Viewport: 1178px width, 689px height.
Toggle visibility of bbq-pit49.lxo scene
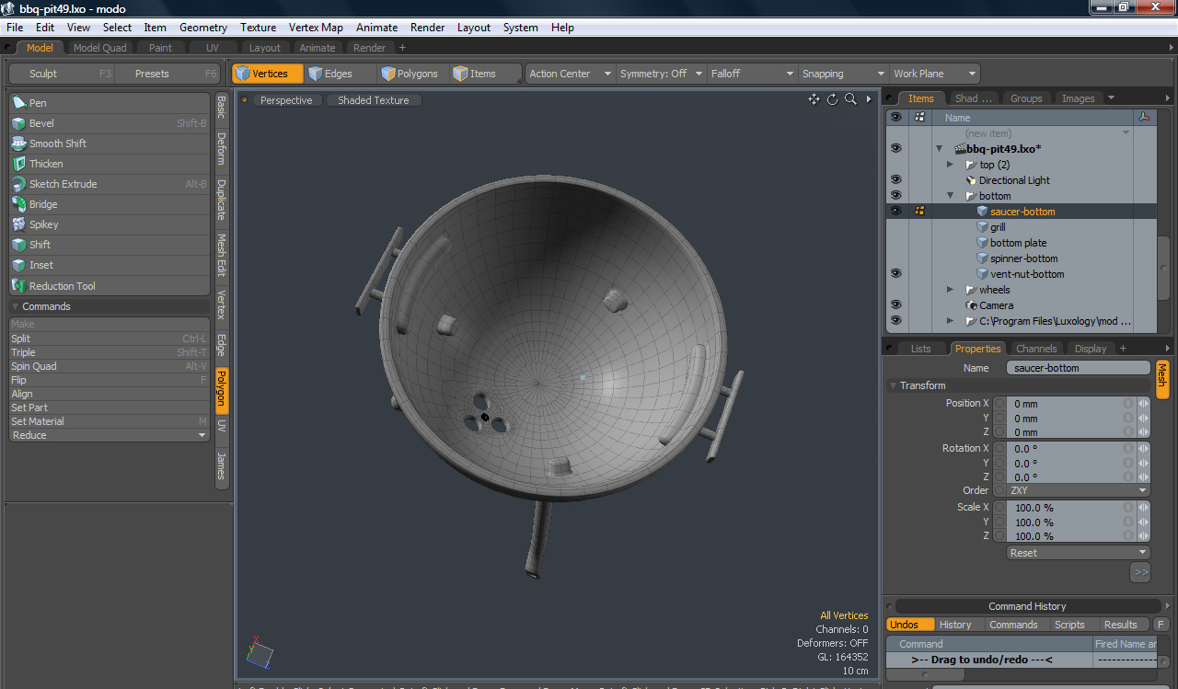pyautogui.click(x=896, y=148)
